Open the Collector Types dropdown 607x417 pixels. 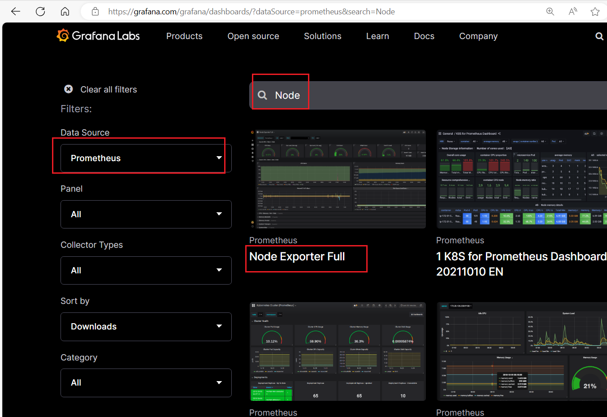146,270
